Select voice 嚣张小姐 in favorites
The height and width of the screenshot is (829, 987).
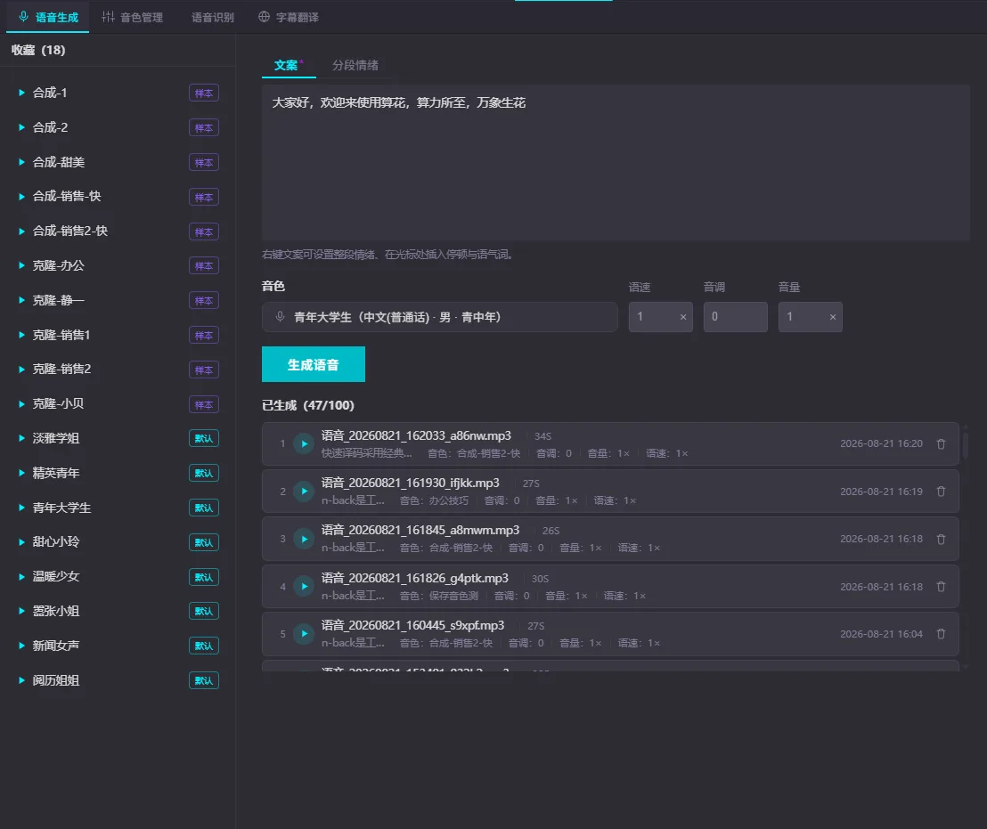point(56,611)
